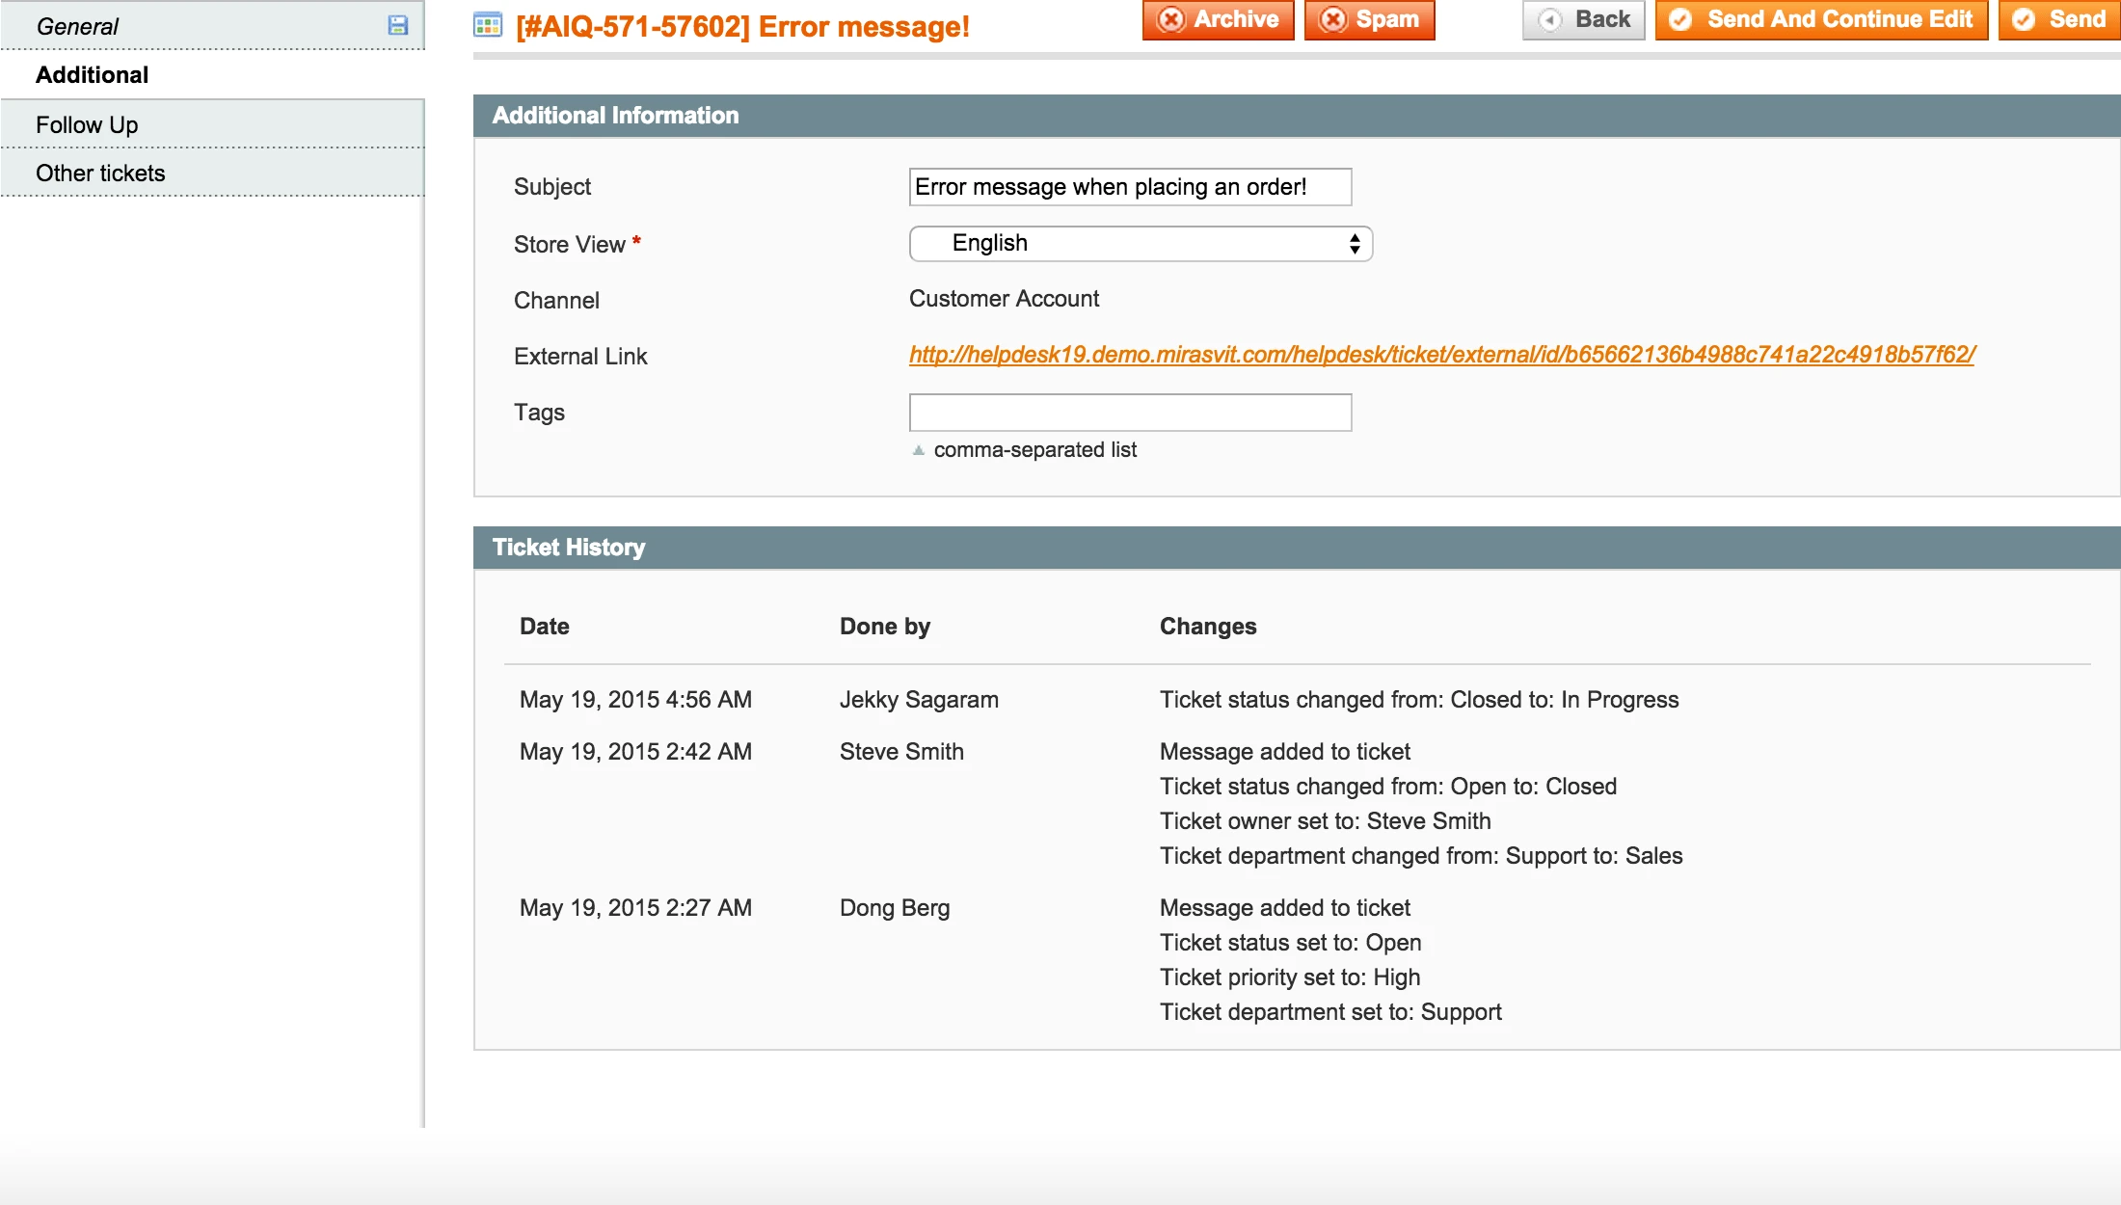Click the red X icon inside the Archive button

pyautogui.click(x=1168, y=18)
